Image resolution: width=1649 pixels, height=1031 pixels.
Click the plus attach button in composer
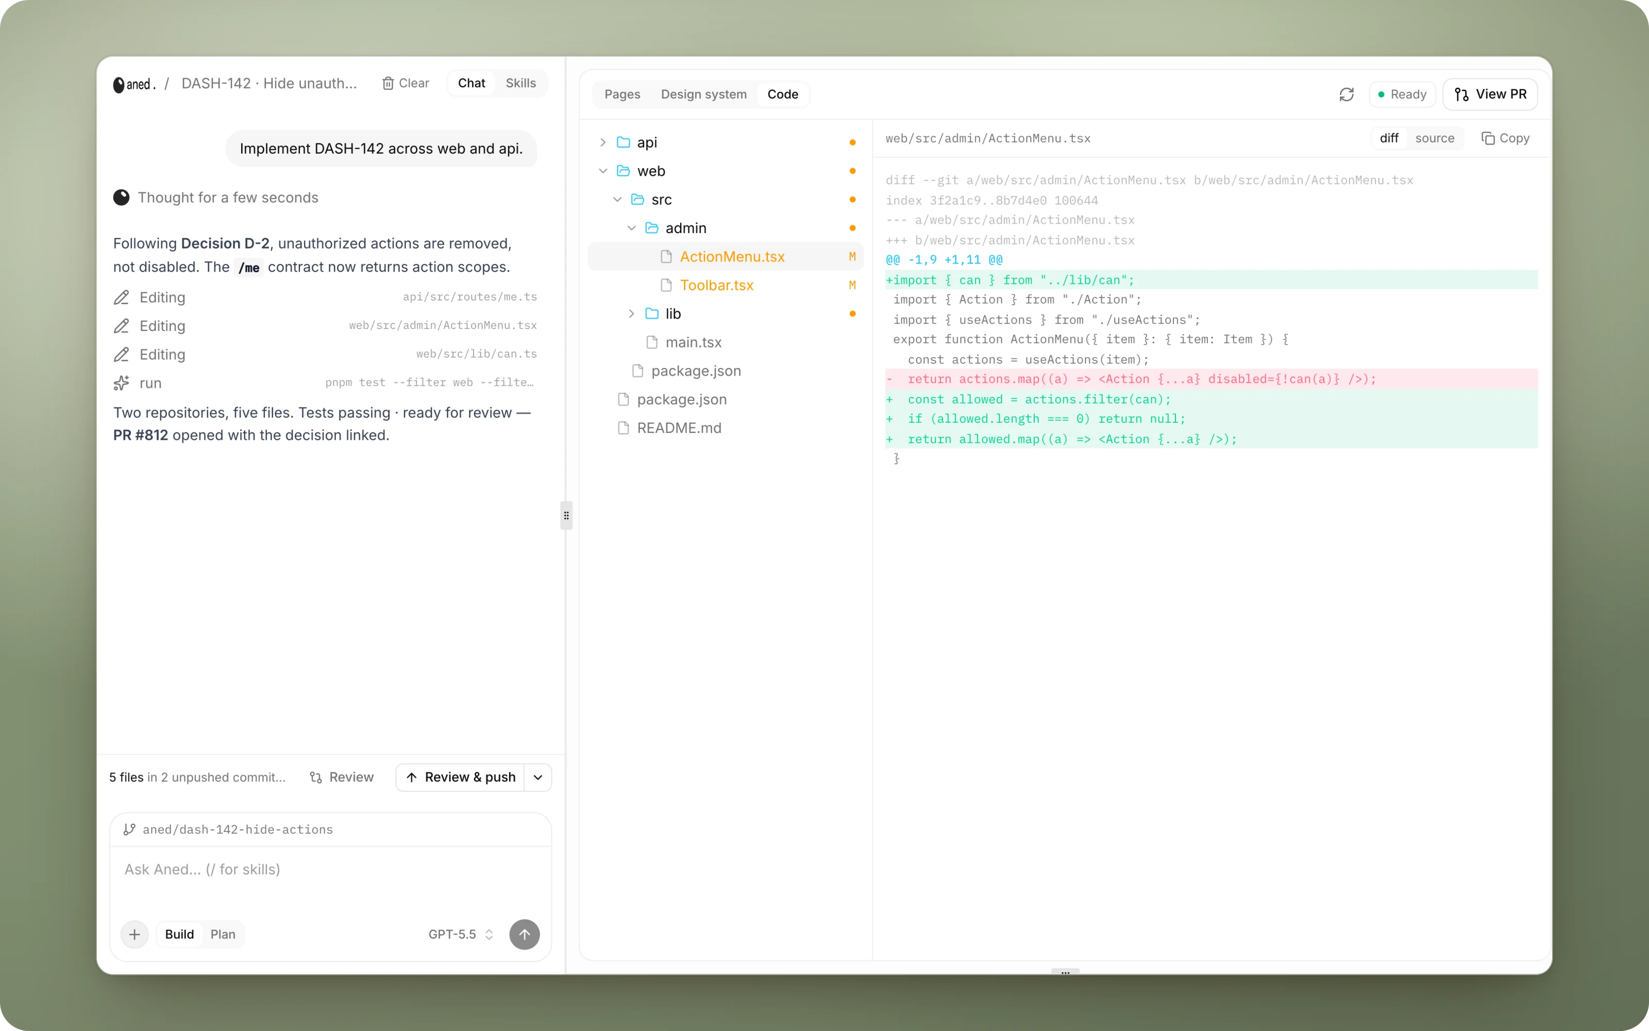click(x=135, y=934)
